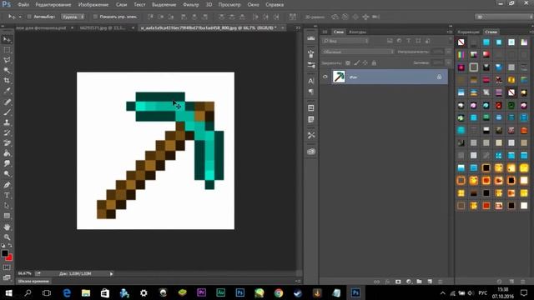The width and height of the screenshot is (534, 300).
Task: Select the History Brush tool
Action: [7, 132]
